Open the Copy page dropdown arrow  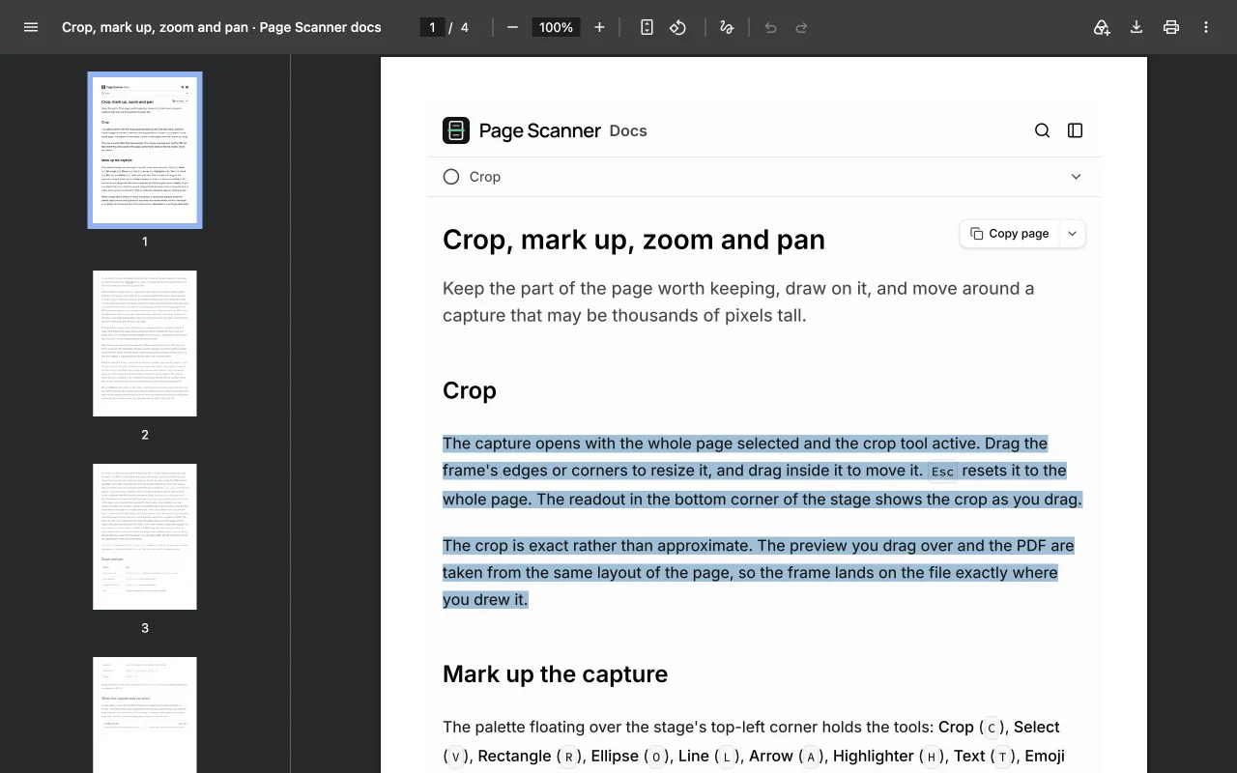[1072, 233]
